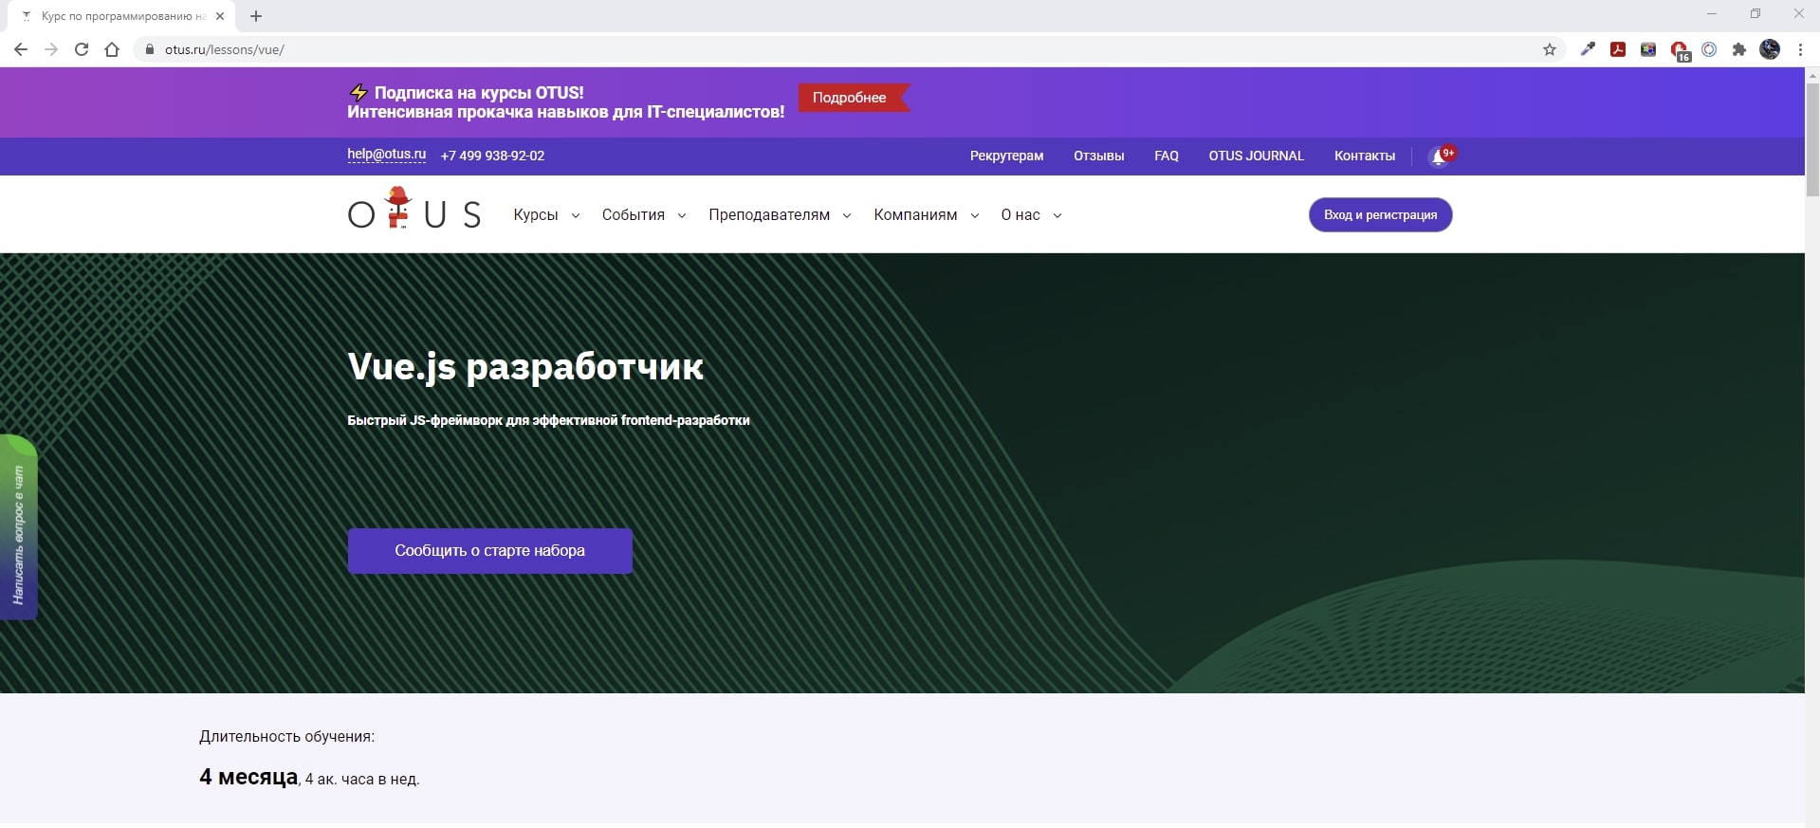Viewport: 1820px width, 828px height.
Task: Click the browser forward arrow
Action: point(51,49)
